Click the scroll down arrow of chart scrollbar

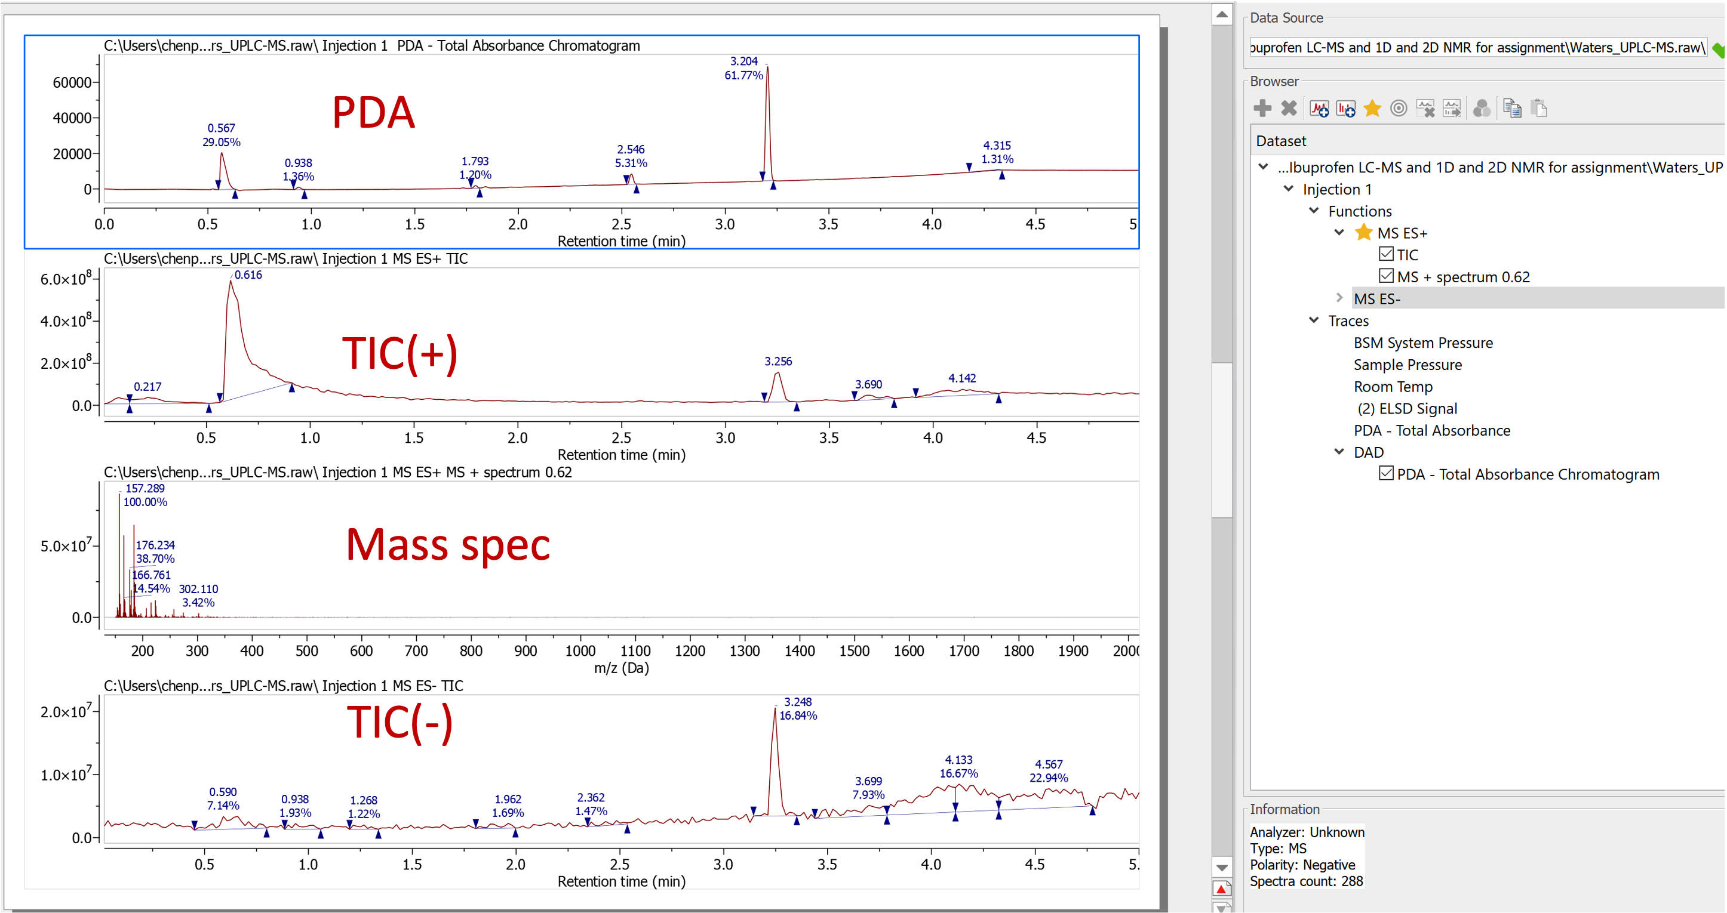pos(1222,868)
